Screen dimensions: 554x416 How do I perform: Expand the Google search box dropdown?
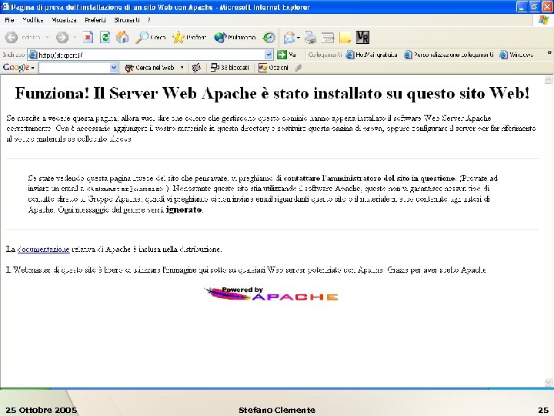[x=114, y=68]
